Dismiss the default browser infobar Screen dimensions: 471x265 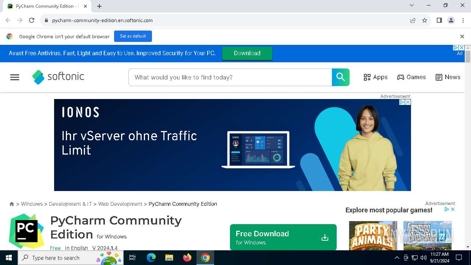coord(462,36)
